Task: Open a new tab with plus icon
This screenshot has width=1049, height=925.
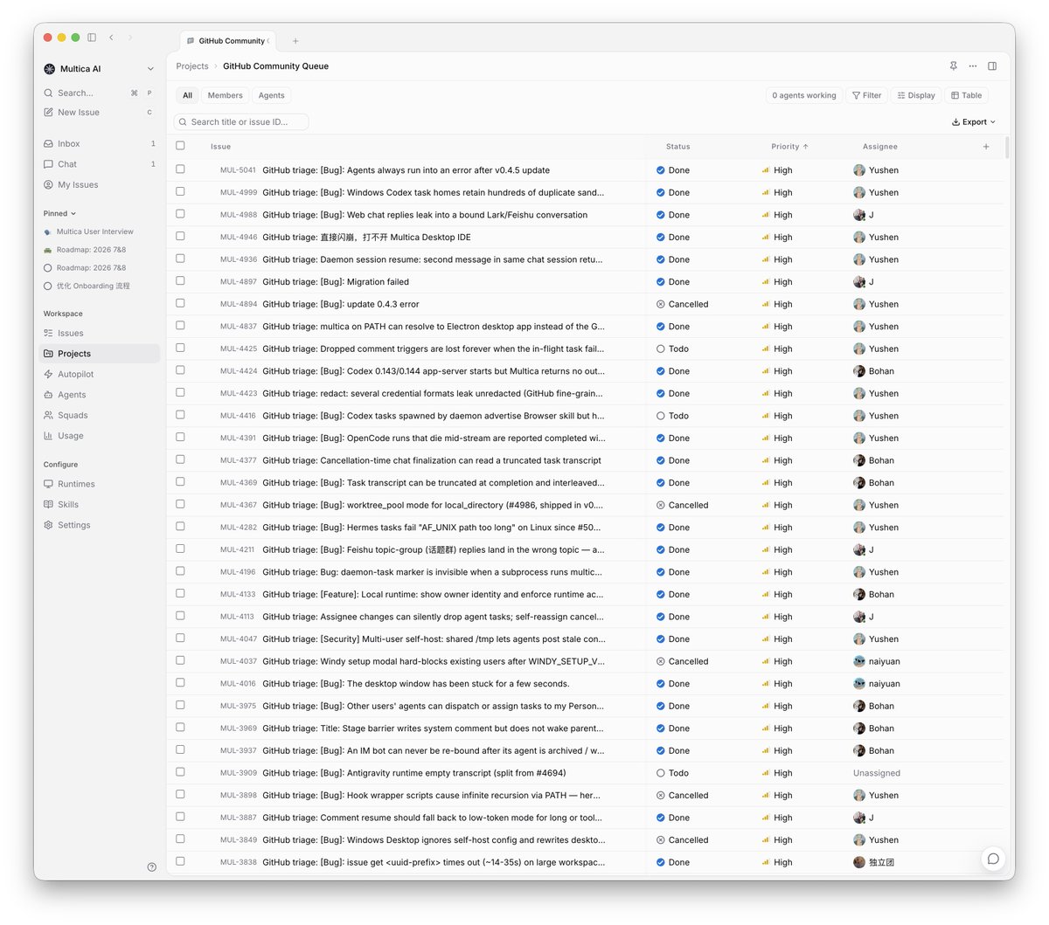Action: 295,41
